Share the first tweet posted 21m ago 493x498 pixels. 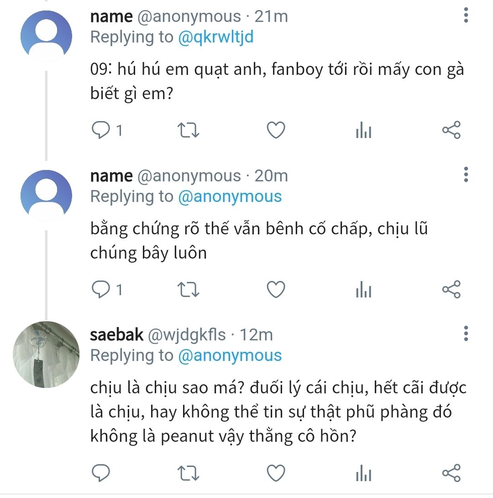click(451, 131)
